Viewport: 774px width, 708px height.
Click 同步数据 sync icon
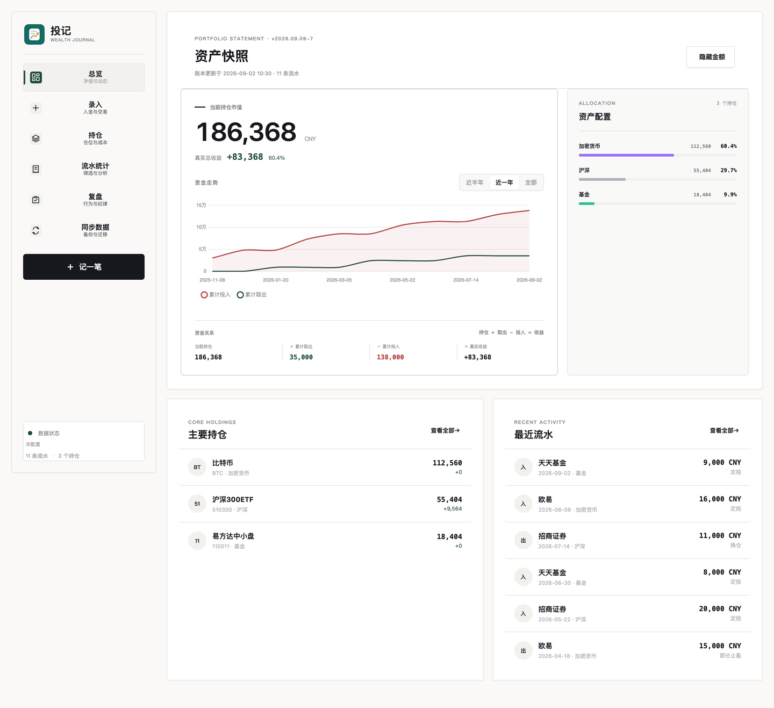pyautogui.click(x=36, y=231)
